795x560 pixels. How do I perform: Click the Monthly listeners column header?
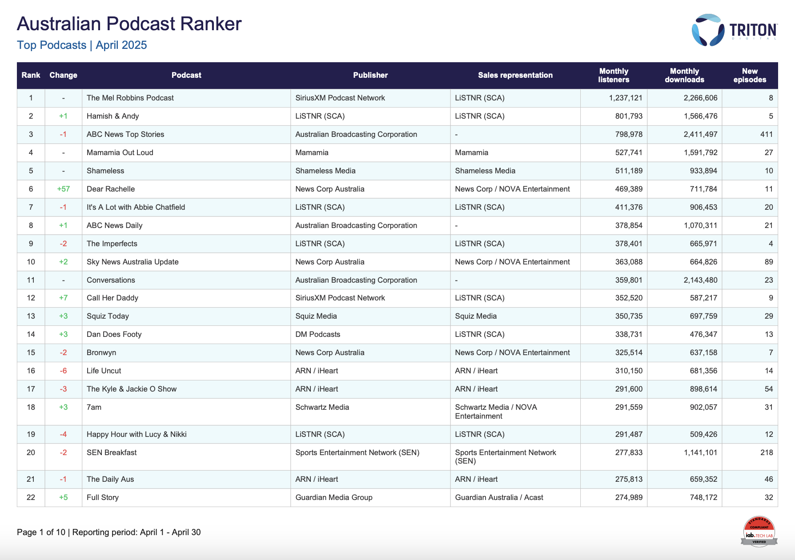(614, 75)
